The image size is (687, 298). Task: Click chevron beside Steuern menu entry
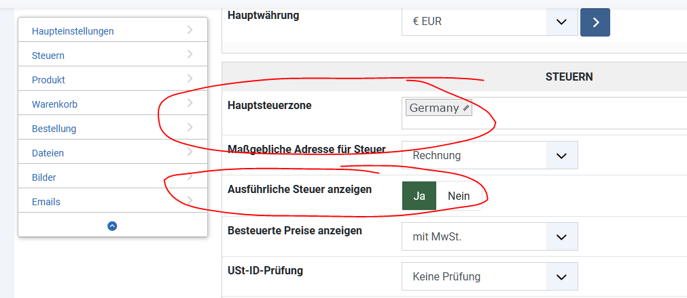coord(190,54)
